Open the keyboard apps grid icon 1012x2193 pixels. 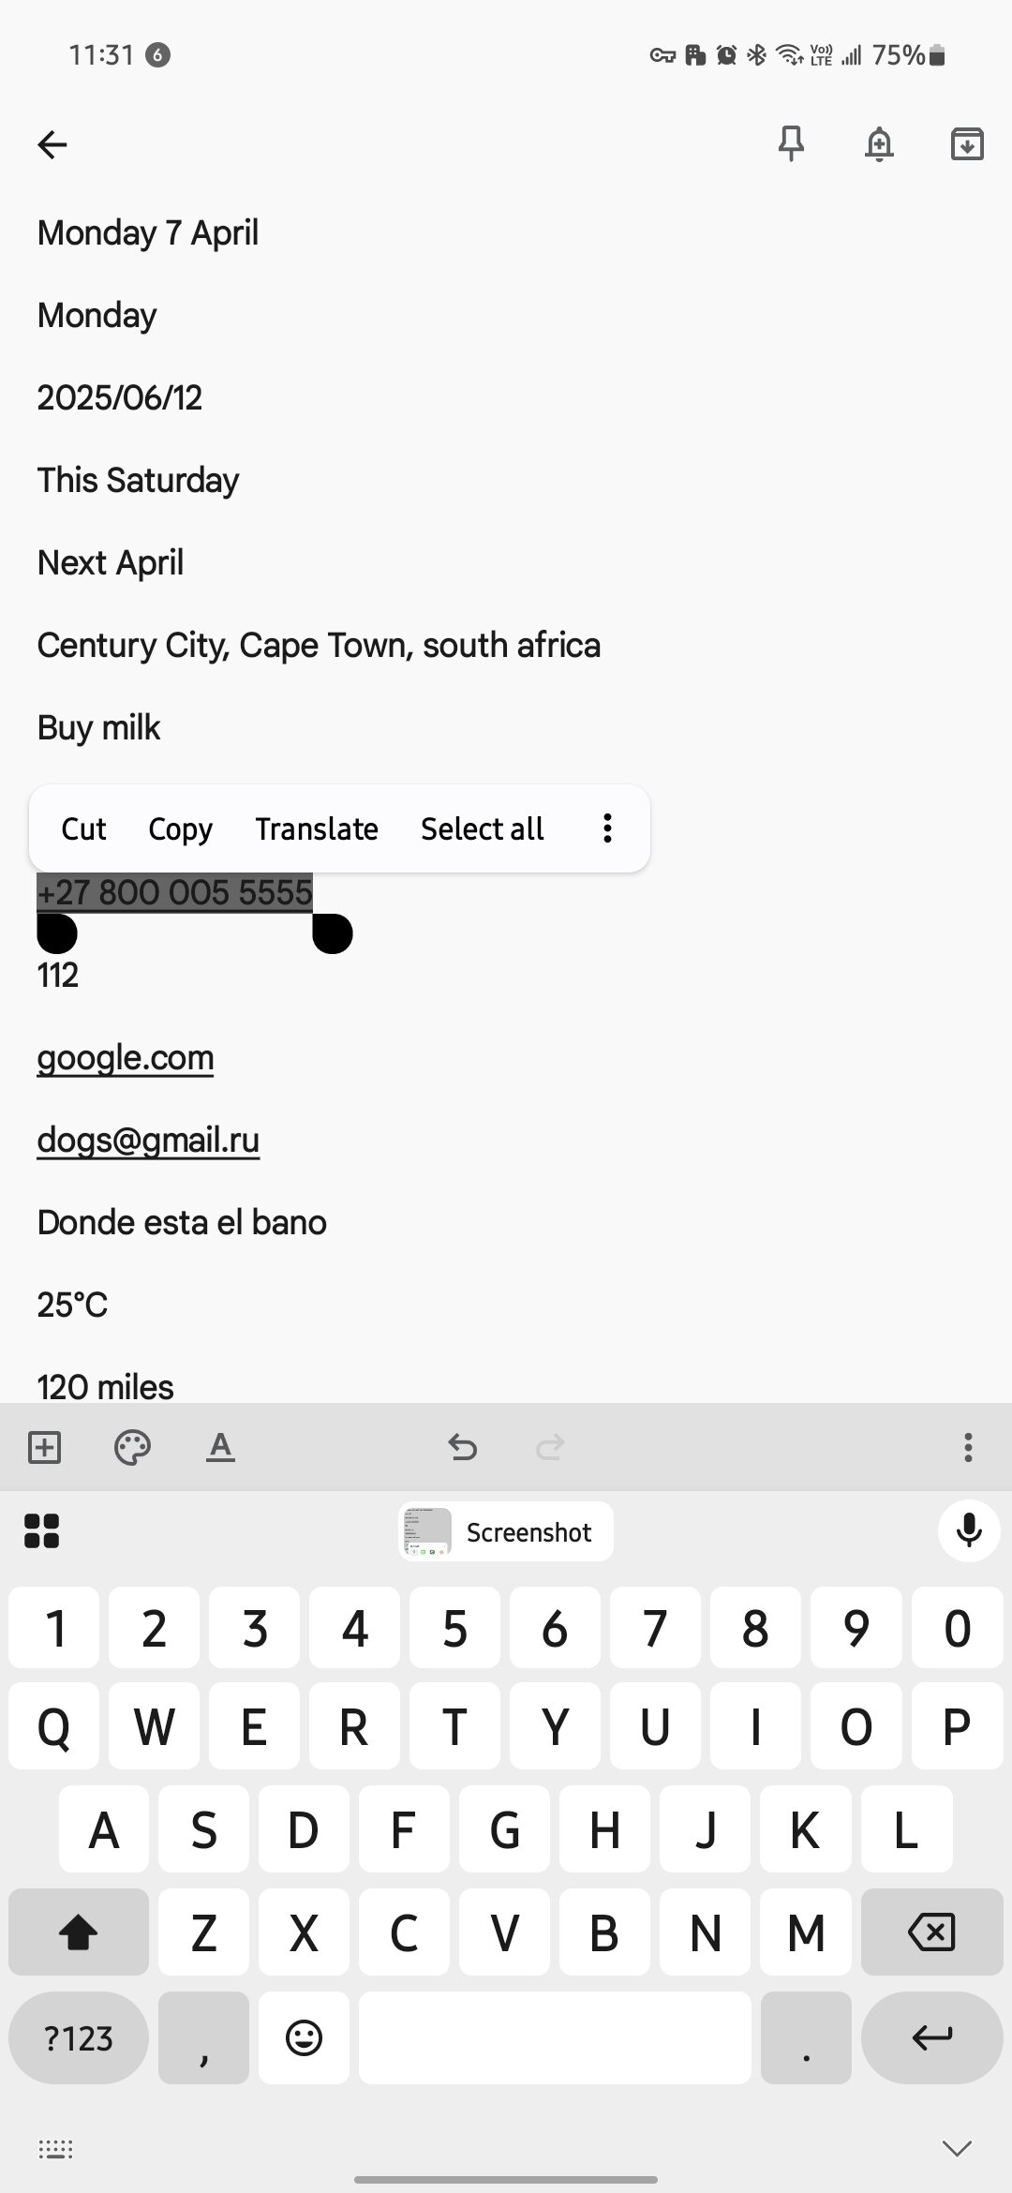click(41, 1531)
